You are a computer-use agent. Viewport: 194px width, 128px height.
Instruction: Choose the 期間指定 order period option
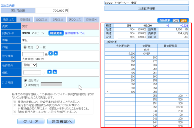(x=25, y=85)
